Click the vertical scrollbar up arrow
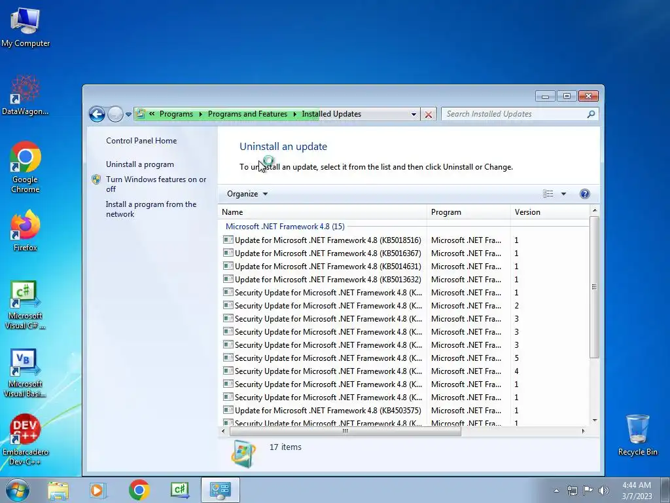 [594, 210]
